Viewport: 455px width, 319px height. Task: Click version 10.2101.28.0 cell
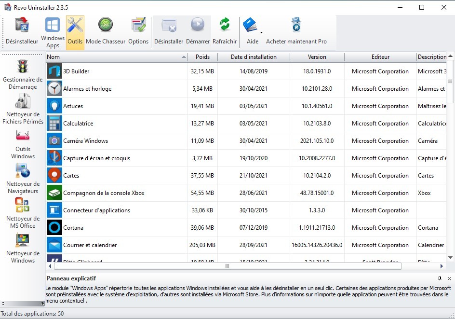click(317, 89)
